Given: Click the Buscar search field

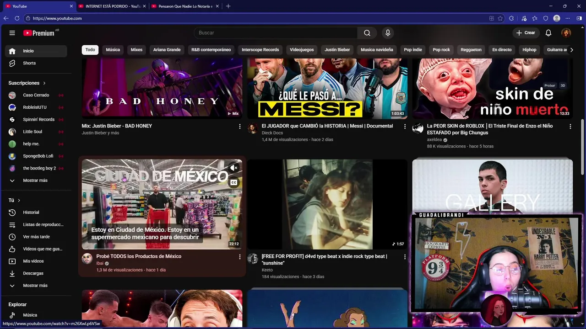Looking at the screenshot, I should click(276, 33).
